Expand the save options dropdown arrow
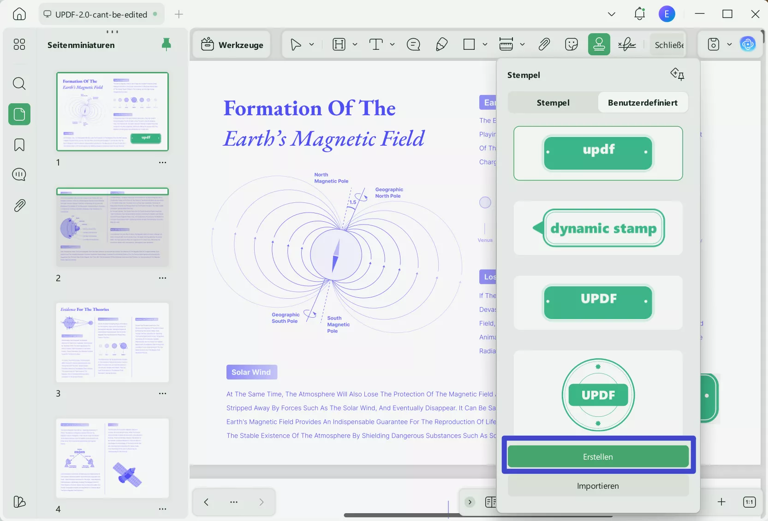The width and height of the screenshot is (768, 521). (729, 44)
